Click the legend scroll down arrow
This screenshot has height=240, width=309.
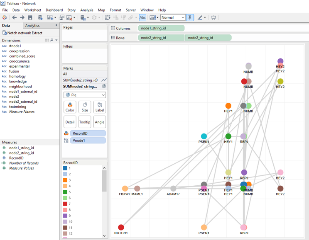click(x=104, y=236)
